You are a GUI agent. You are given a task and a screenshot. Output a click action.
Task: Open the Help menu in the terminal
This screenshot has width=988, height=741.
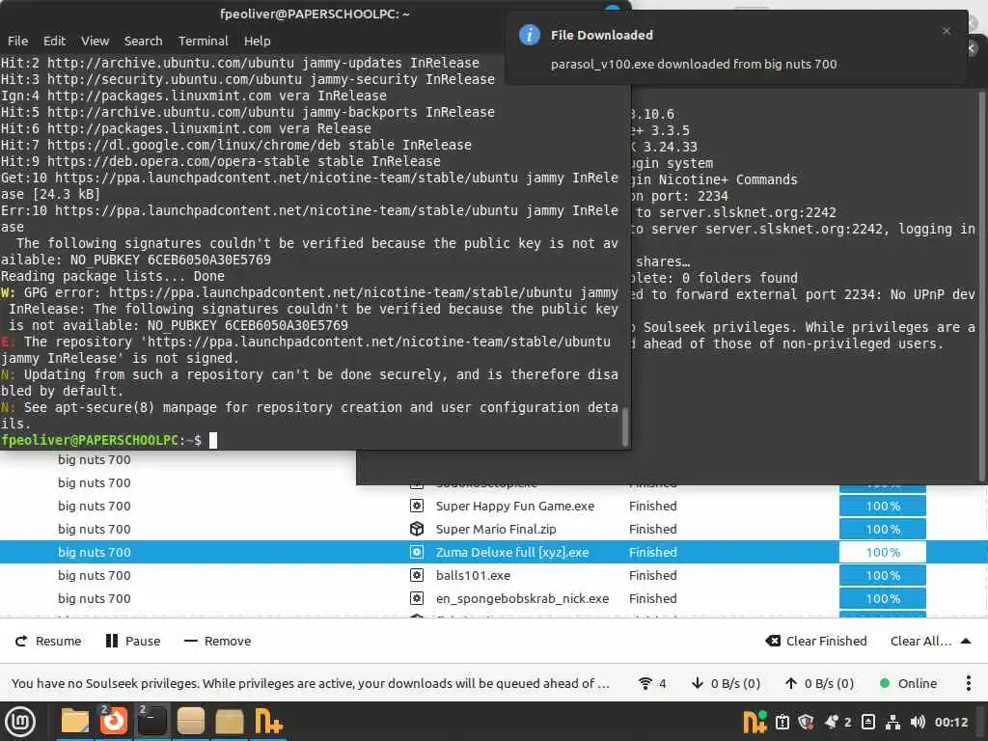pyautogui.click(x=257, y=41)
